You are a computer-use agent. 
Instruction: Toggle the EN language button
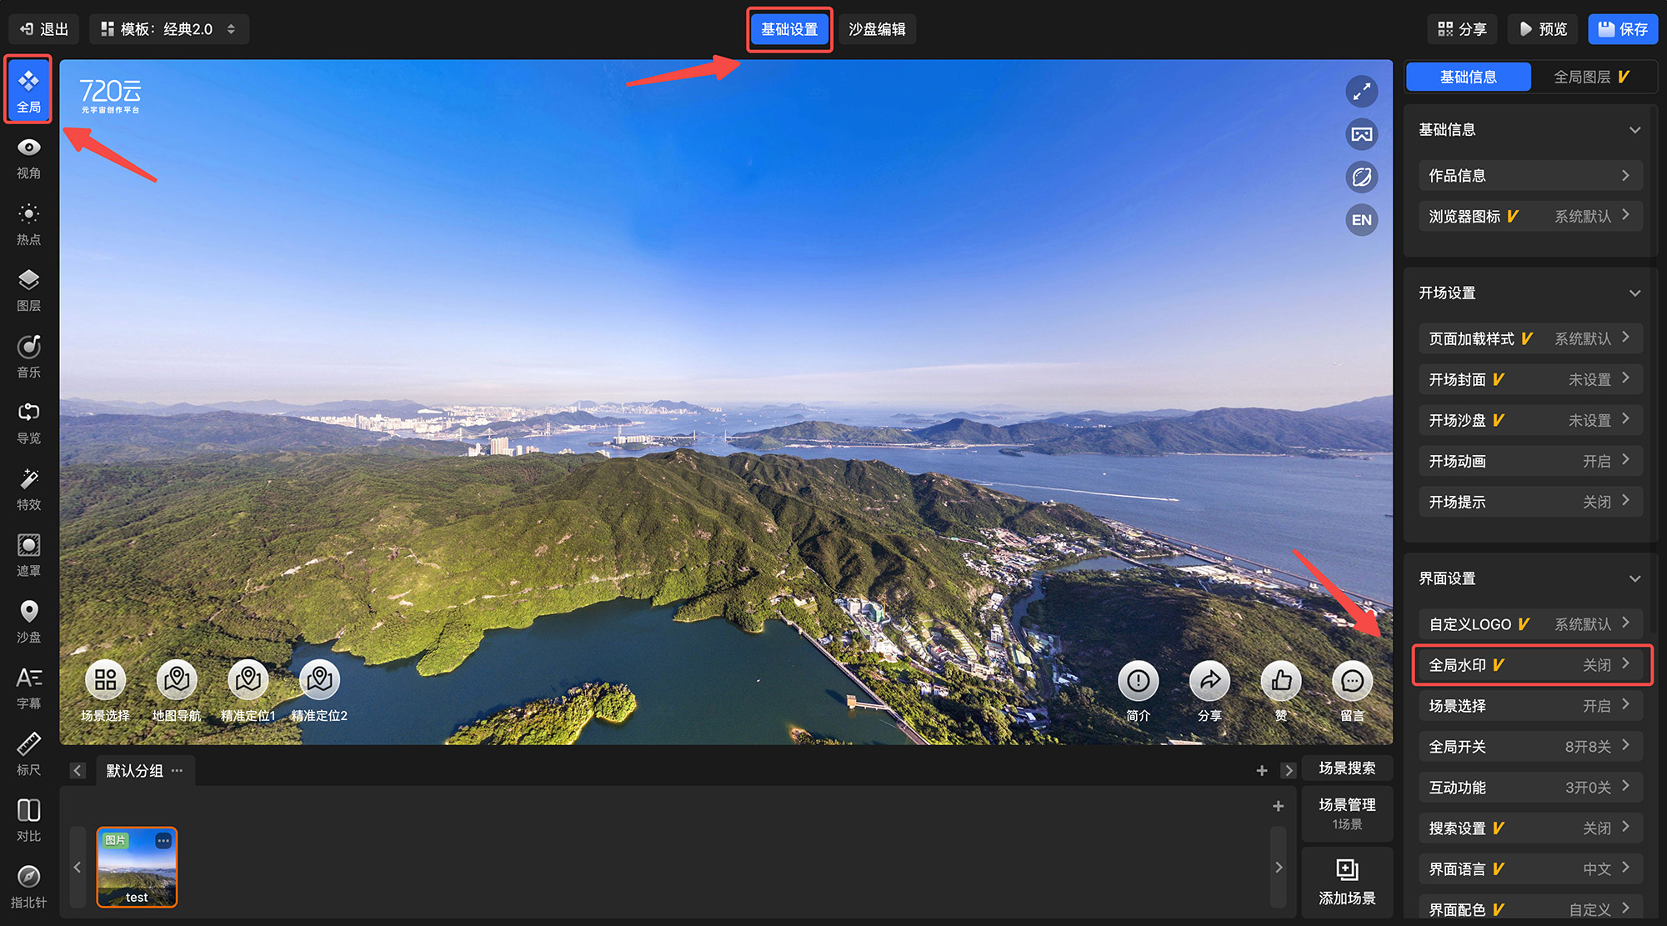tap(1361, 220)
